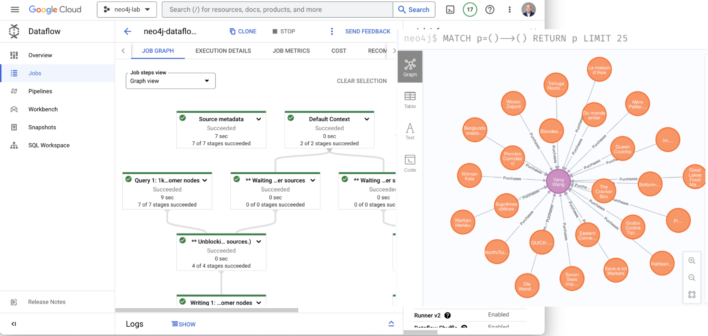Select the orange Queen Cozinha node
The image size is (708, 336).
click(x=622, y=149)
